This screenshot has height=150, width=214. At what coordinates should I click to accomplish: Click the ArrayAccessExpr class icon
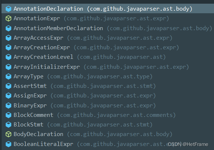click(x=8, y=38)
